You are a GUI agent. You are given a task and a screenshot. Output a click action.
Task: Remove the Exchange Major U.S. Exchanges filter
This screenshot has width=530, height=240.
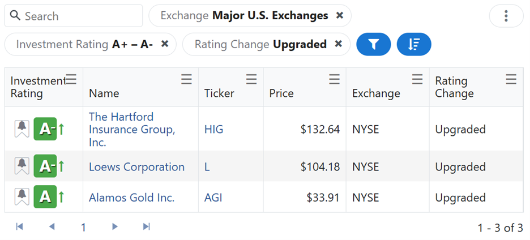tap(340, 16)
